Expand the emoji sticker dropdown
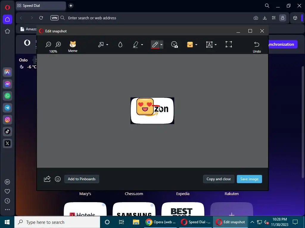 point(196,45)
